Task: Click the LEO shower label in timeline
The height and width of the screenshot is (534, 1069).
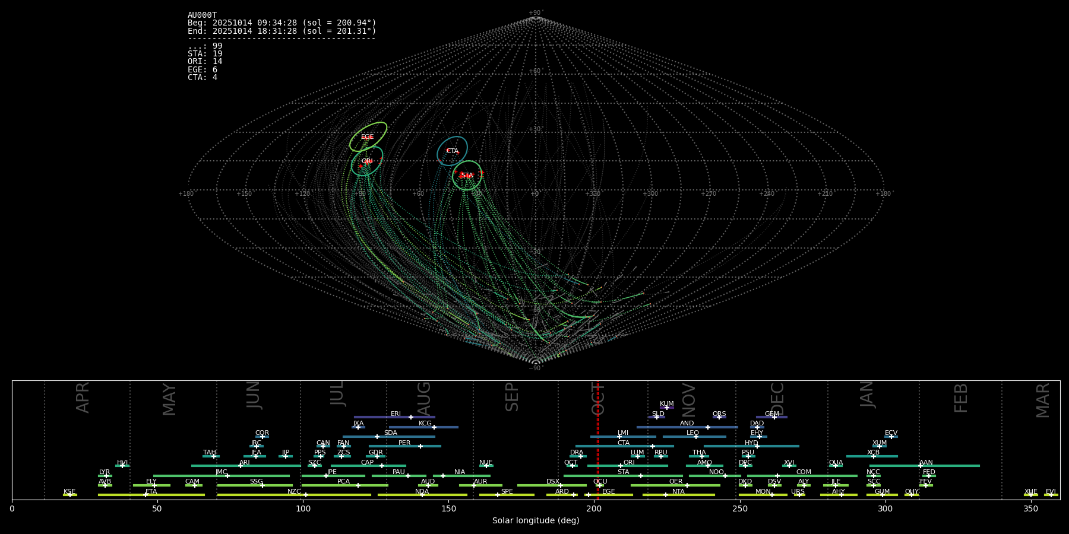Action: tap(693, 433)
